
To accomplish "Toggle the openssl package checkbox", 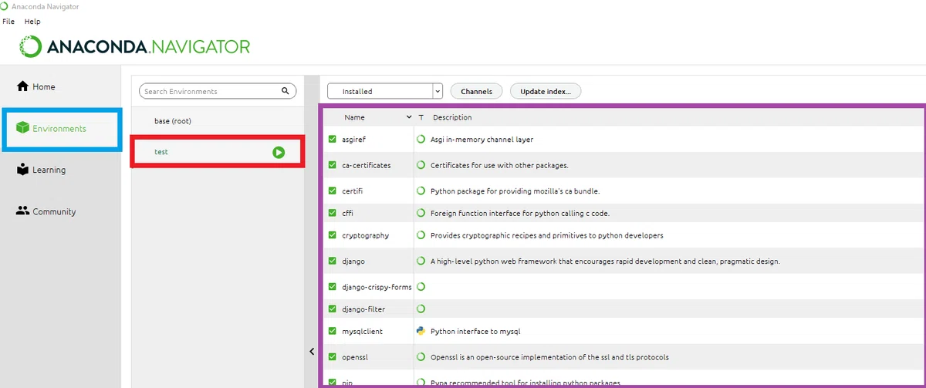I will point(333,357).
